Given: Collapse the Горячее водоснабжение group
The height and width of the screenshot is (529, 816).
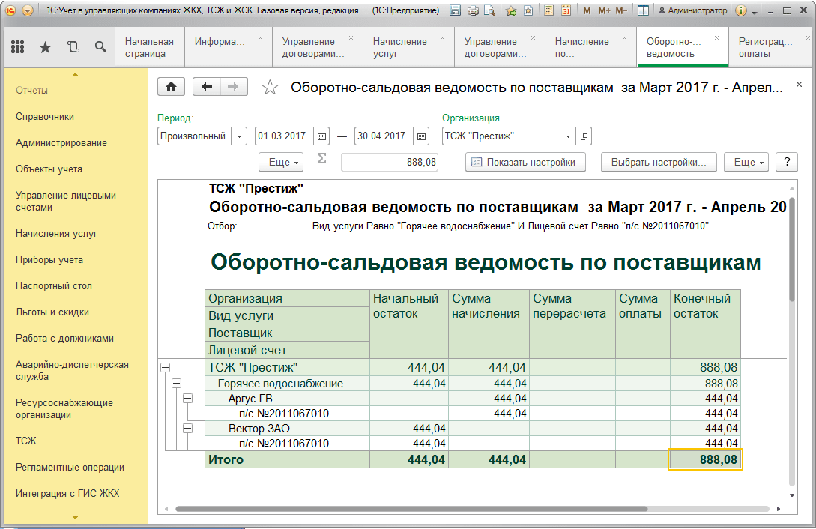Looking at the screenshot, I should [176, 384].
